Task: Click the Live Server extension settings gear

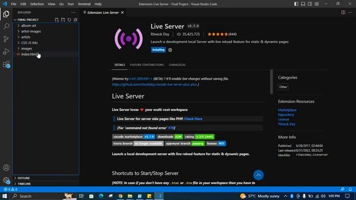Action: coord(170,50)
